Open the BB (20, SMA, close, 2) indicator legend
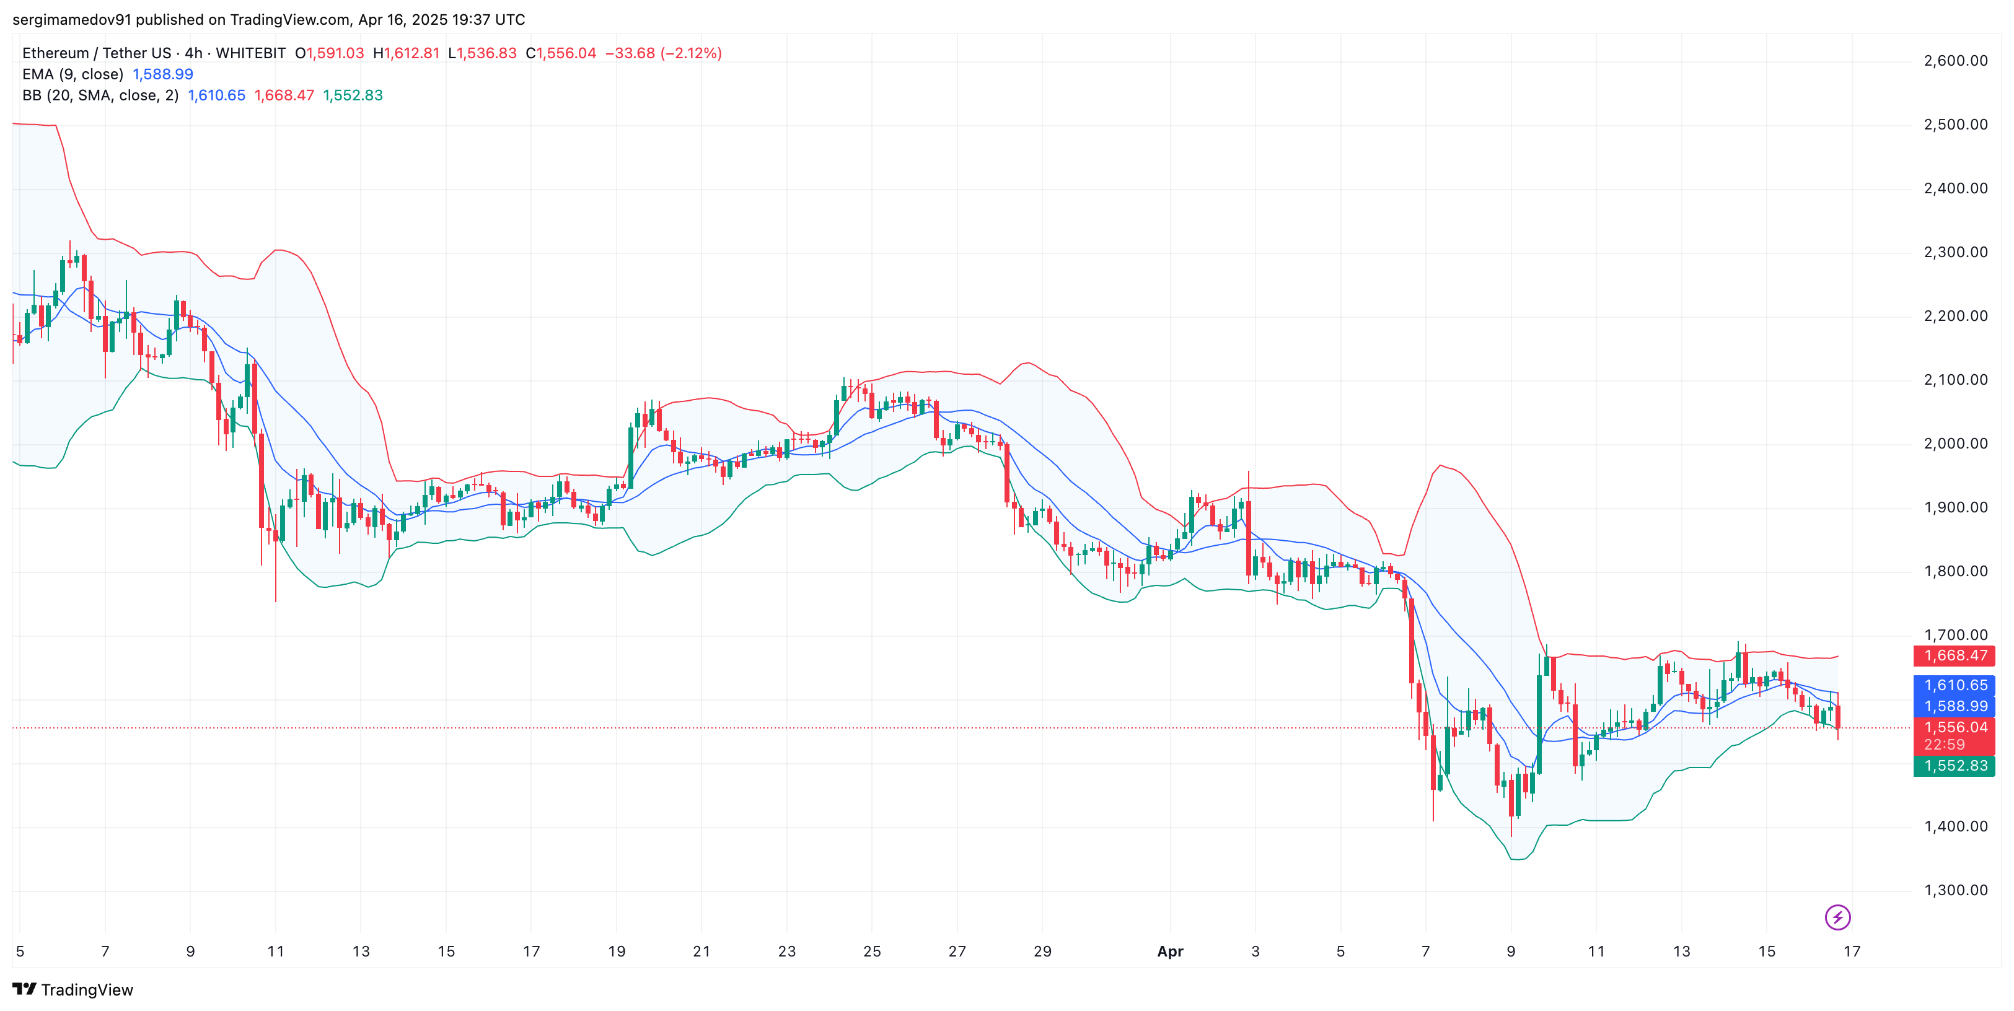This screenshot has height=1011, width=2014. pyautogui.click(x=100, y=95)
